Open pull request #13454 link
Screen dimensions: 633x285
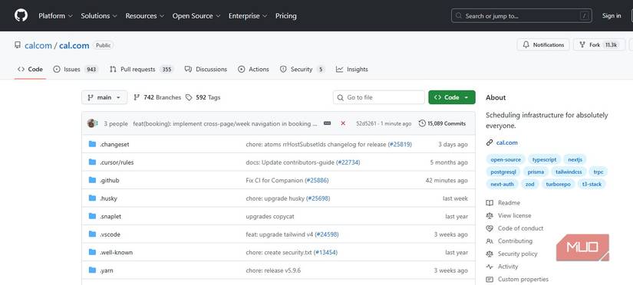pos(325,252)
